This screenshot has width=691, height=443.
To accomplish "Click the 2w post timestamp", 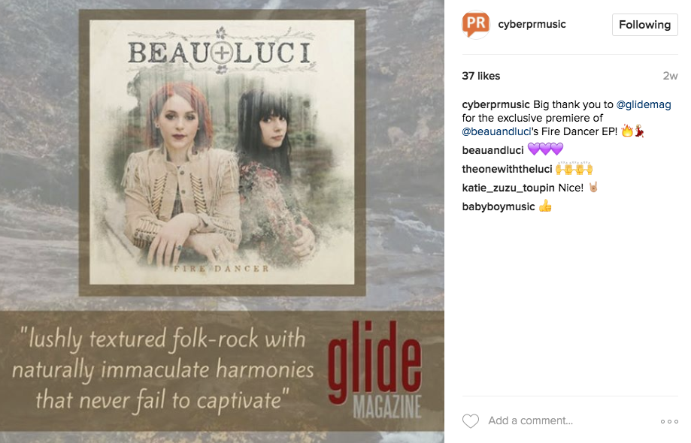I will pyautogui.click(x=670, y=76).
